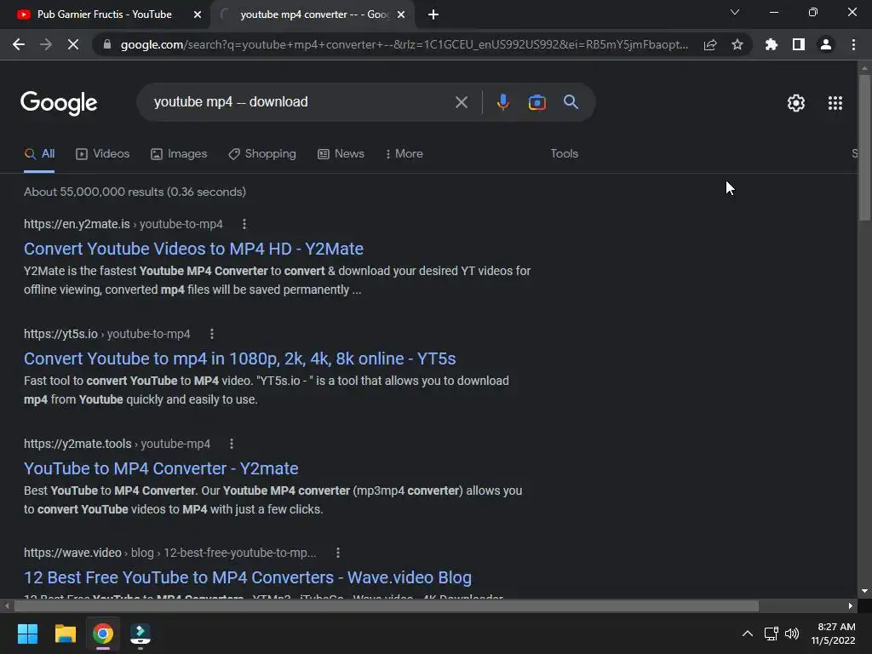This screenshot has width=872, height=654.
Task: Click the forward navigation arrow
Action: [x=46, y=44]
